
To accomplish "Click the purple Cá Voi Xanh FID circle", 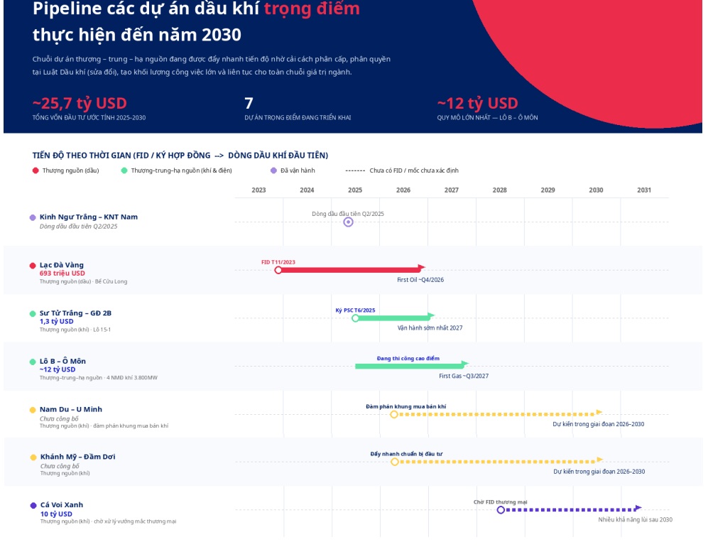I will click(501, 510).
